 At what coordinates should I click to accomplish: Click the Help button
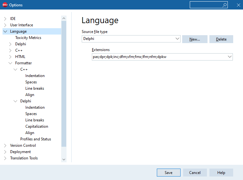pos(221,173)
